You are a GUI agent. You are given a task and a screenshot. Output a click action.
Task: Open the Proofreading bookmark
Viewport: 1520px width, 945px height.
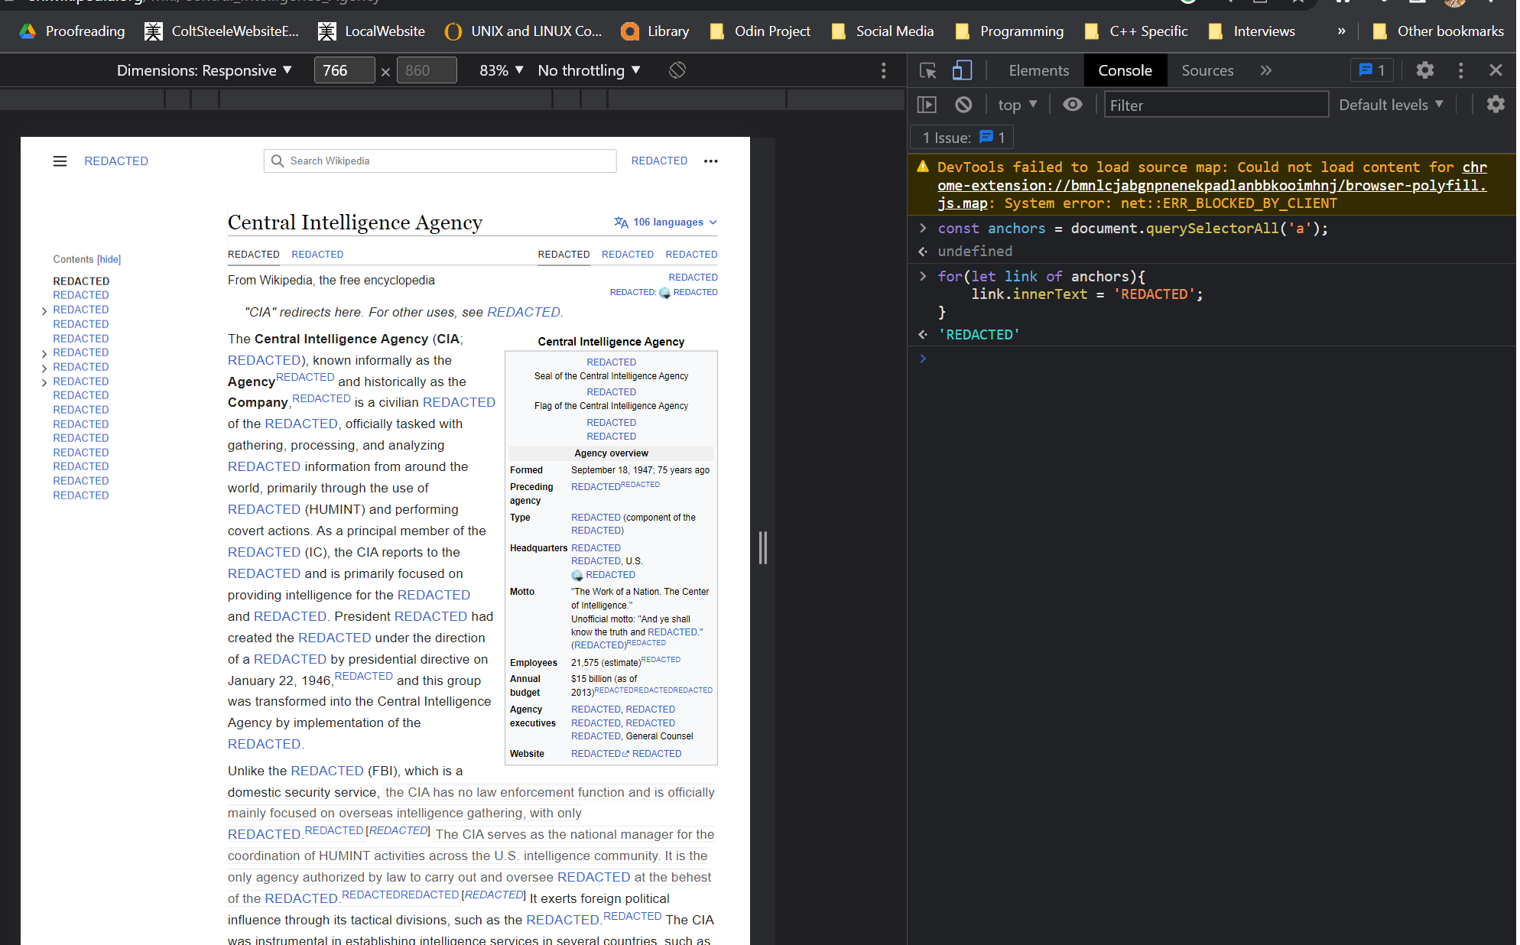tap(73, 31)
